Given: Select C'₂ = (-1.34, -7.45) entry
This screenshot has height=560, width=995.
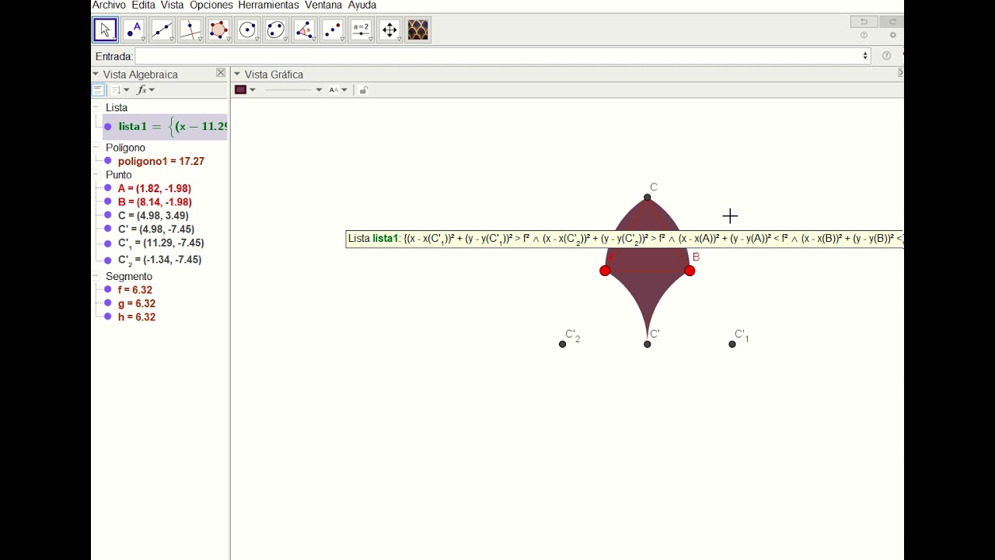Looking at the screenshot, I should click(159, 260).
